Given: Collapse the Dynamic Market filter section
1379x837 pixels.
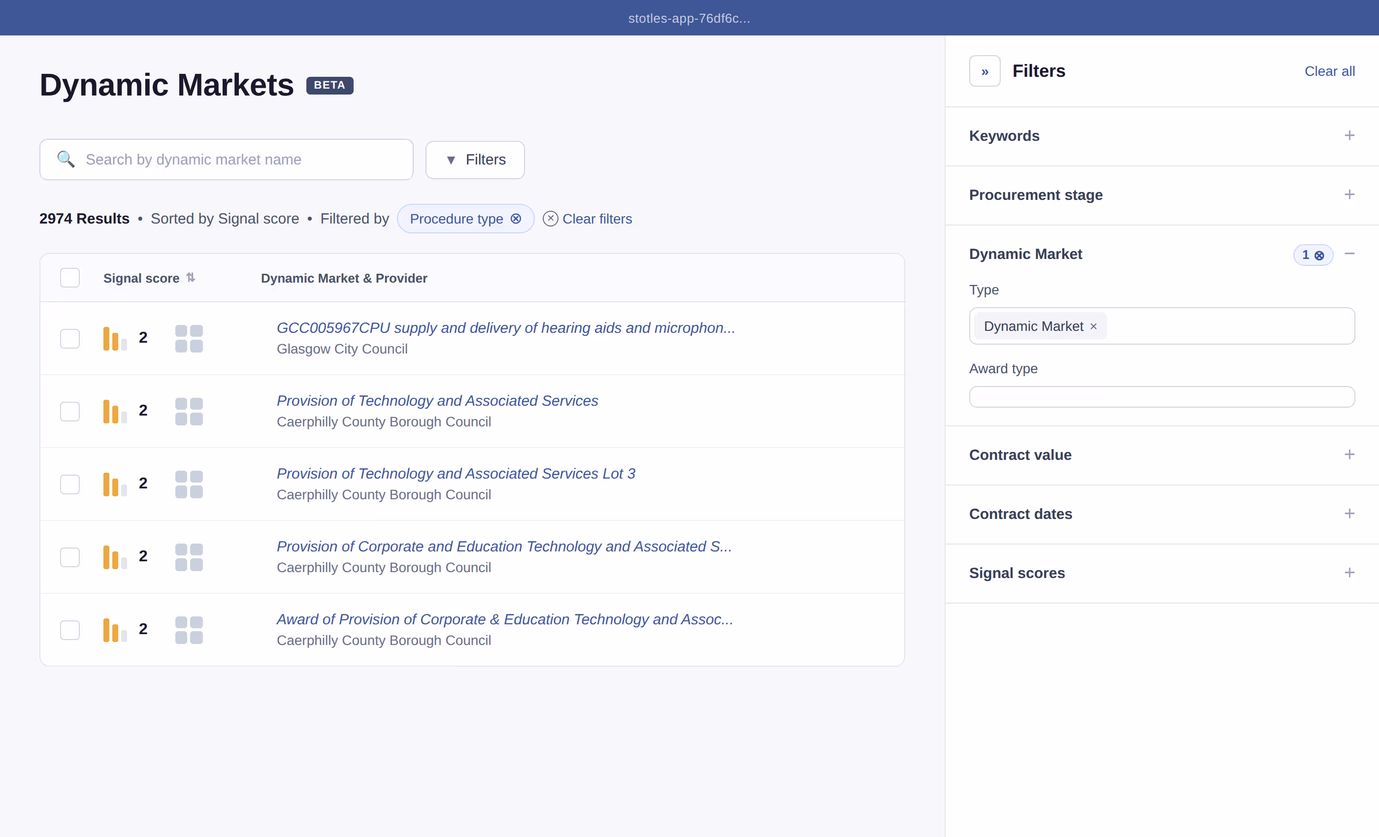Looking at the screenshot, I should point(1349,254).
